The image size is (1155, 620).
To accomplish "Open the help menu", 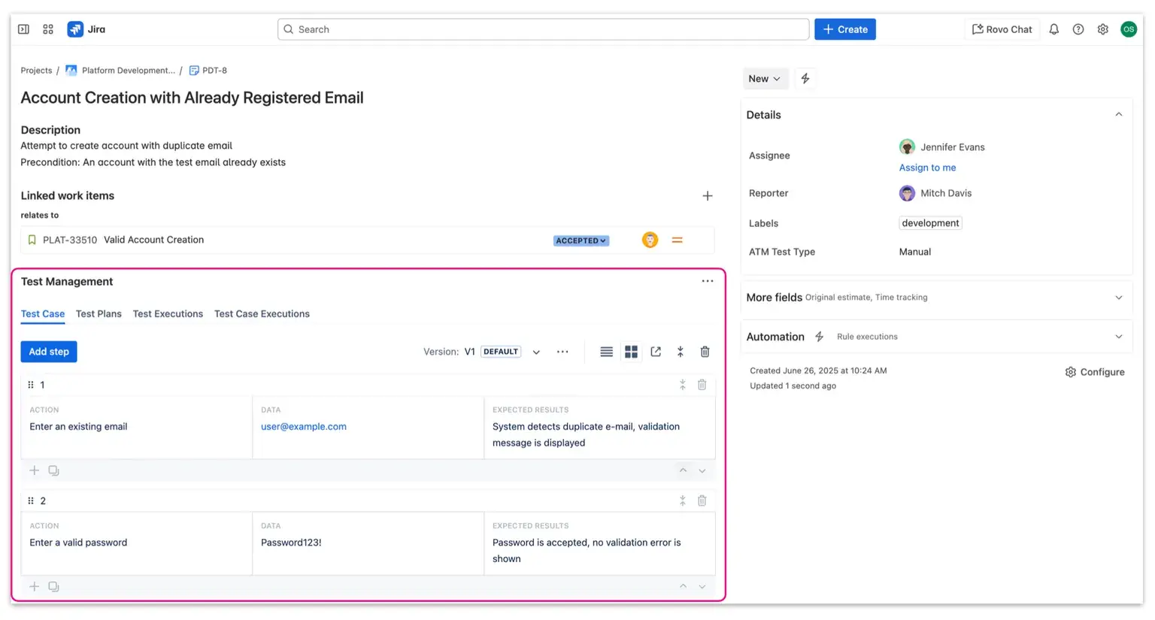I will (1078, 29).
